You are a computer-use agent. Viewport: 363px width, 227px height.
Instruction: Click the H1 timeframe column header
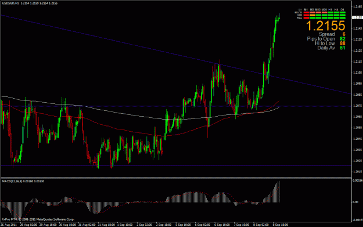tap(330, 10)
